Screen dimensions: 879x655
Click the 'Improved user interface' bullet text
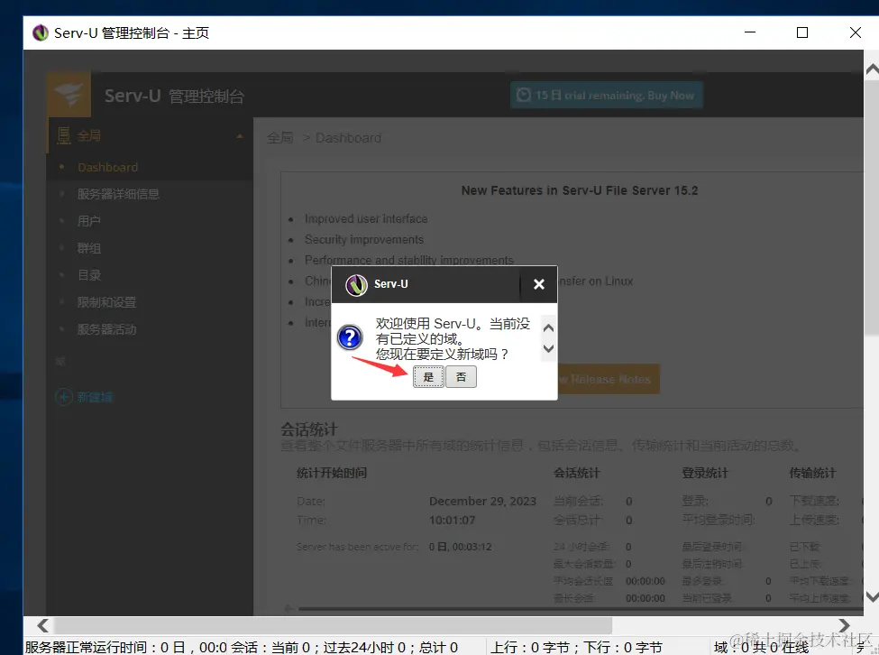366,218
